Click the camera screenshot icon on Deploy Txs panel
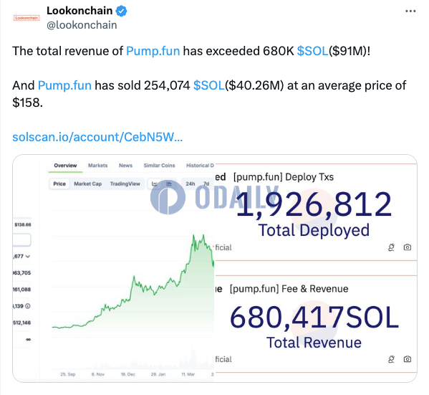429x395 pixels. point(408,247)
